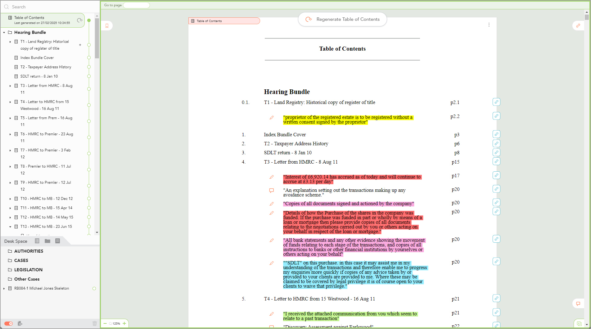Click the regenerate icon beside Table of Contents sidebar entry

pos(80,20)
